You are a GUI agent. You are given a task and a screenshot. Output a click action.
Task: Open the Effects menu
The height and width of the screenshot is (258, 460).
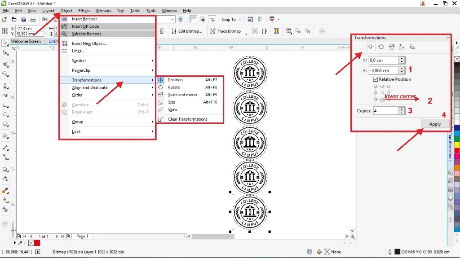(x=84, y=11)
